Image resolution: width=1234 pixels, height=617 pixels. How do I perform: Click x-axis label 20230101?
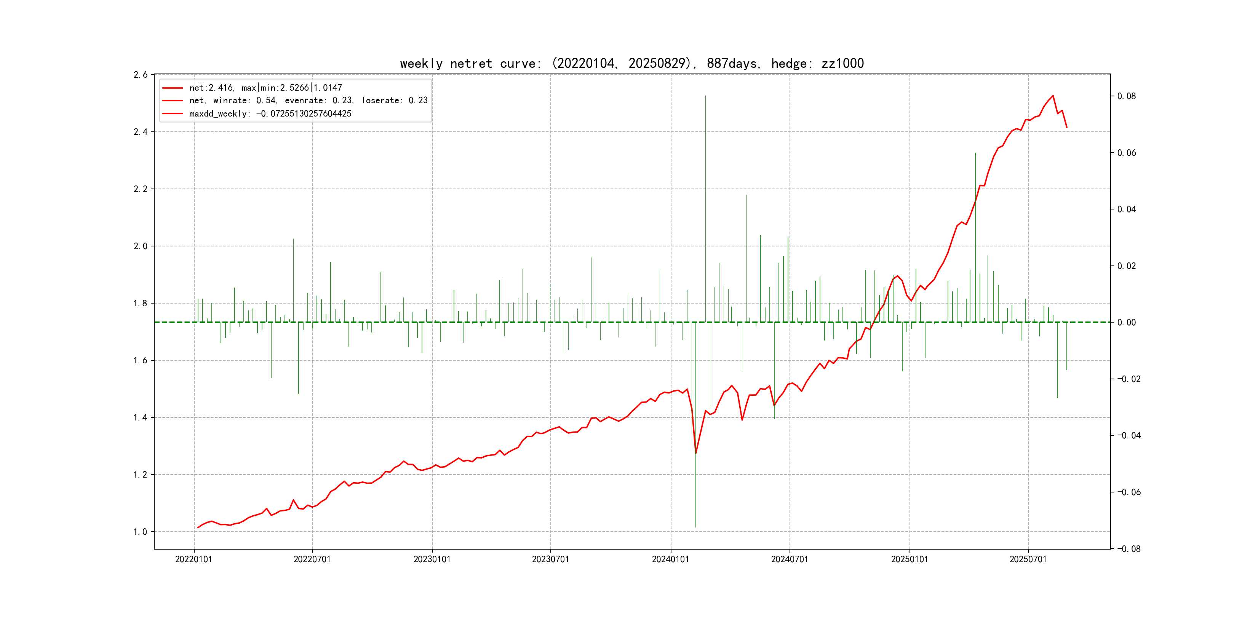coord(432,559)
